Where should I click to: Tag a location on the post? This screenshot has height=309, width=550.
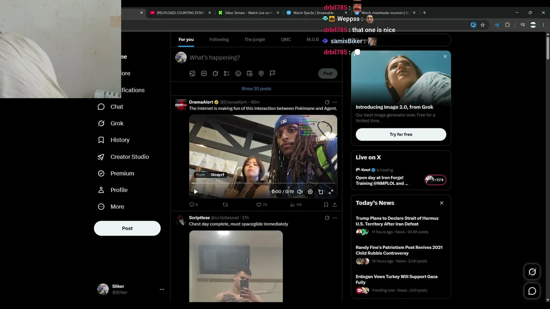click(x=261, y=73)
